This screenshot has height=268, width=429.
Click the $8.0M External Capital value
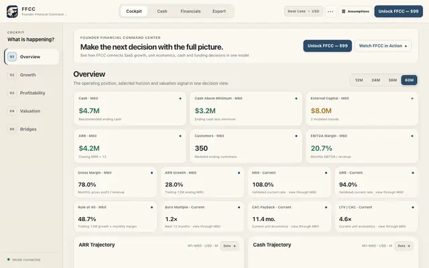click(x=321, y=111)
